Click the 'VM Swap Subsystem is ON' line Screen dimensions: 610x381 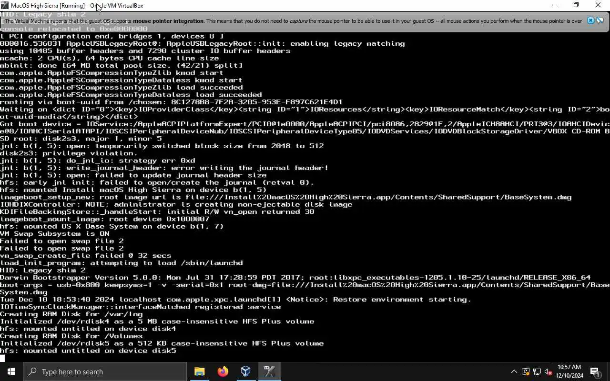[x=54, y=233]
